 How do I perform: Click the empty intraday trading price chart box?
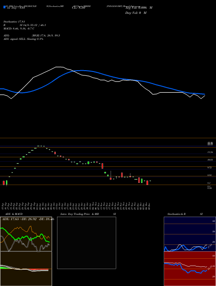pos(86,243)
